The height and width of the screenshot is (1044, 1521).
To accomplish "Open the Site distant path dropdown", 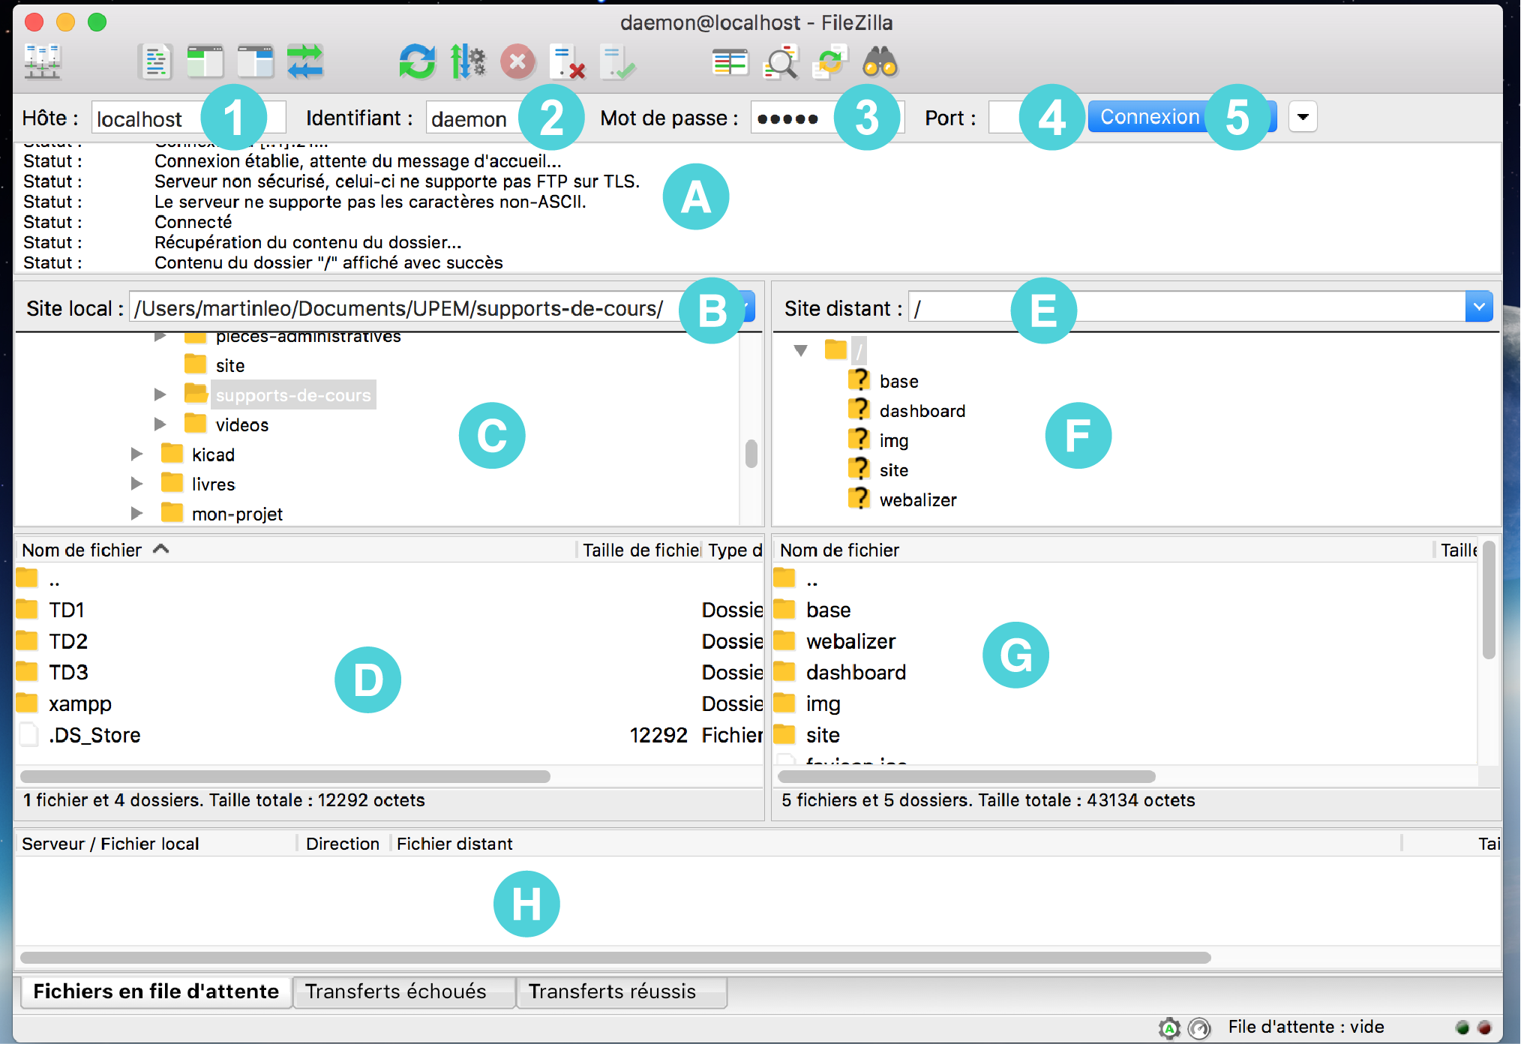I will pyautogui.click(x=1478, y=307).
